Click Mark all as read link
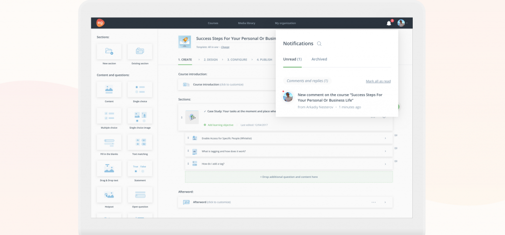 pyautogui.click(x=378, y=81)
